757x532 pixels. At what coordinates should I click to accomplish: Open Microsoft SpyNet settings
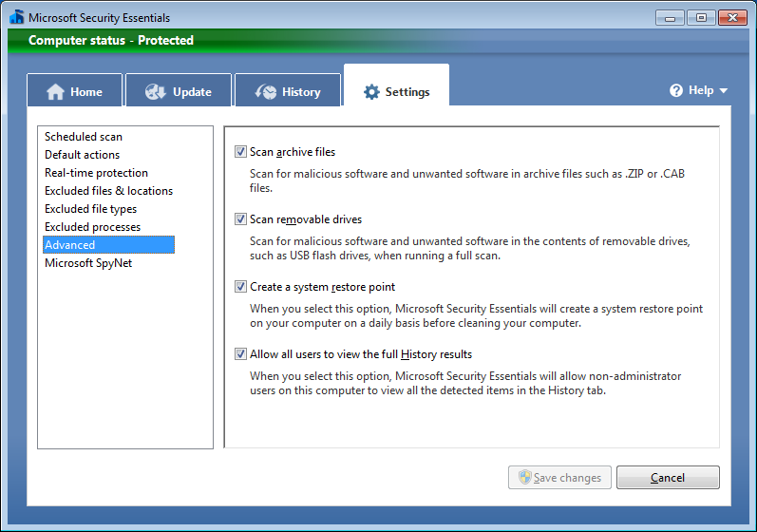tap(88, 263)
